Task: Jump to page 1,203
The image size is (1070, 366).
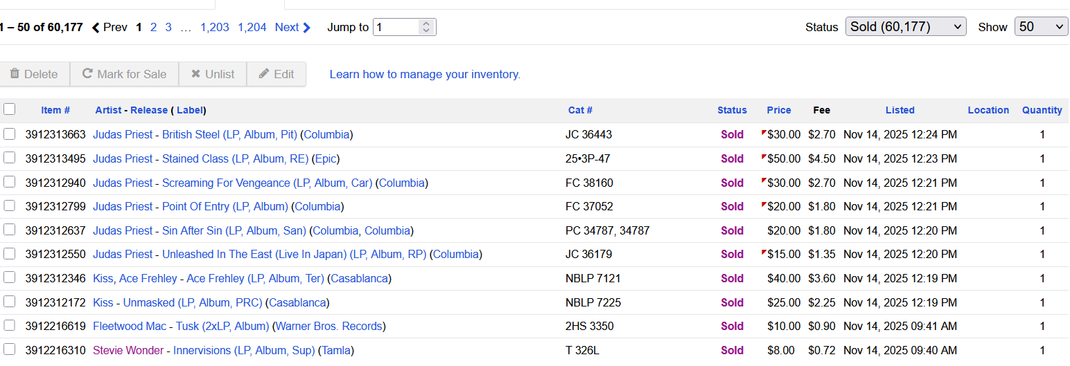Action: (215, 27)
